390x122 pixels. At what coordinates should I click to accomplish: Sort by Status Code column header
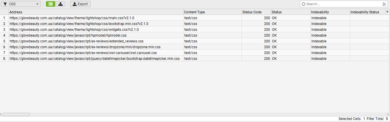[256, 12]
